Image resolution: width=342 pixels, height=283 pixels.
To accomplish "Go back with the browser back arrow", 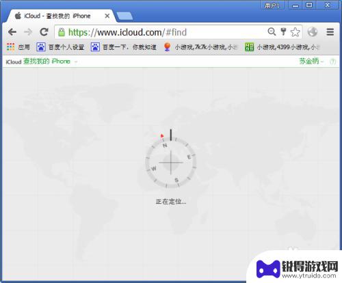I will pos(12,32).
